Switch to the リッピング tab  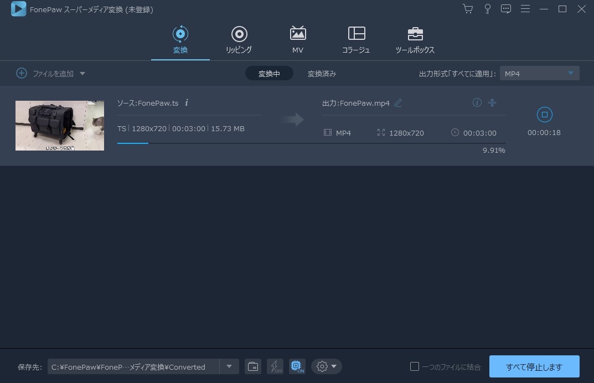pos(239,40)
